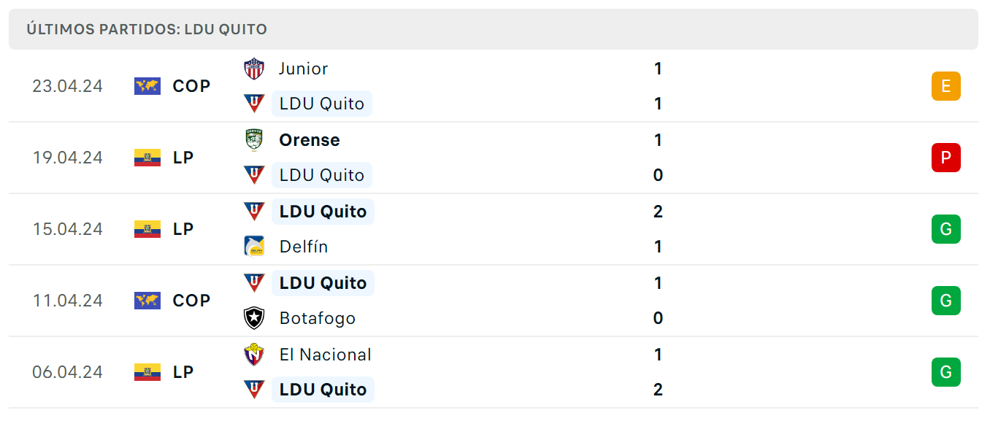The height and width of the screenshot is (421, 990).
Task: Click the LP league label on 06.04.24
Action: [183, 372]
